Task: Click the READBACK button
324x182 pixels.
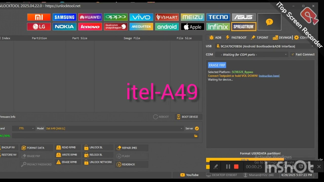Action: pos(131,164)
